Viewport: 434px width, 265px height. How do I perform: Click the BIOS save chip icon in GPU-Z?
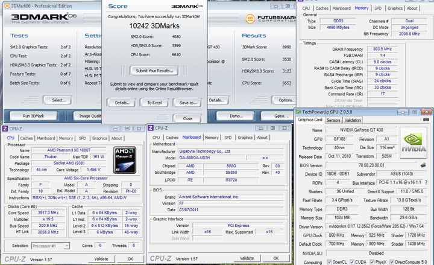423,165
